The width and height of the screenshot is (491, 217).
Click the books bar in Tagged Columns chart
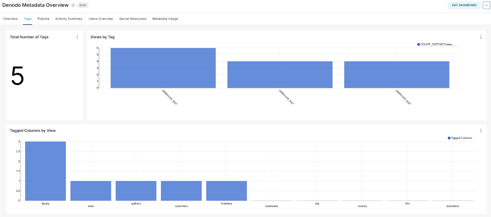click(45, 171)
